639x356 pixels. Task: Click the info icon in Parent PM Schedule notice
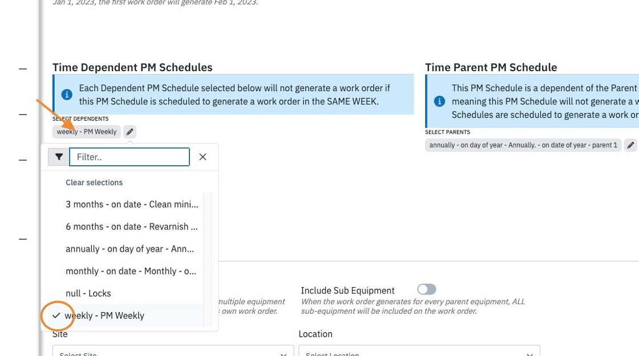pyautogui.click(x=439, y=101)
